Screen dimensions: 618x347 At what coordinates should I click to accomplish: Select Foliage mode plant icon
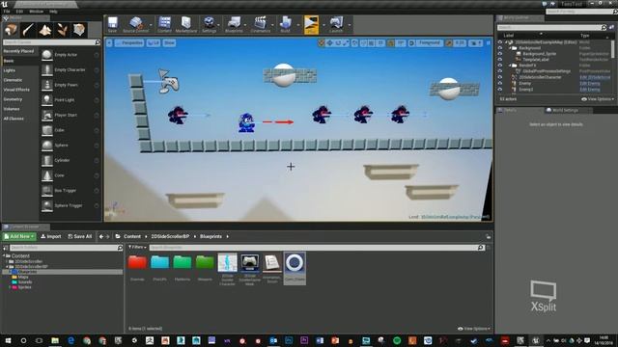[x=62, y=30]
